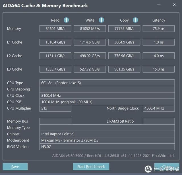Select the L3 Cache Latency value 15.0 ns
The image size is (182, 175).
point(159,69)
